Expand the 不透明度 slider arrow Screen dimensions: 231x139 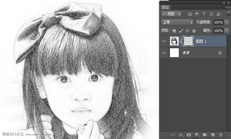227,22
